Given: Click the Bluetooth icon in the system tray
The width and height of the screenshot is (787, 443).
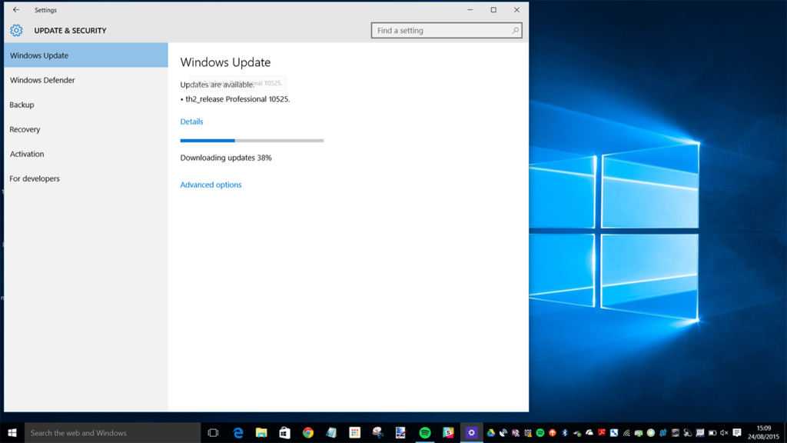Looking at the screenshot, I should click(564, 432).
